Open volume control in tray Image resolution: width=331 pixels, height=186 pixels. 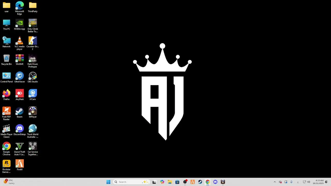[309, 182]
